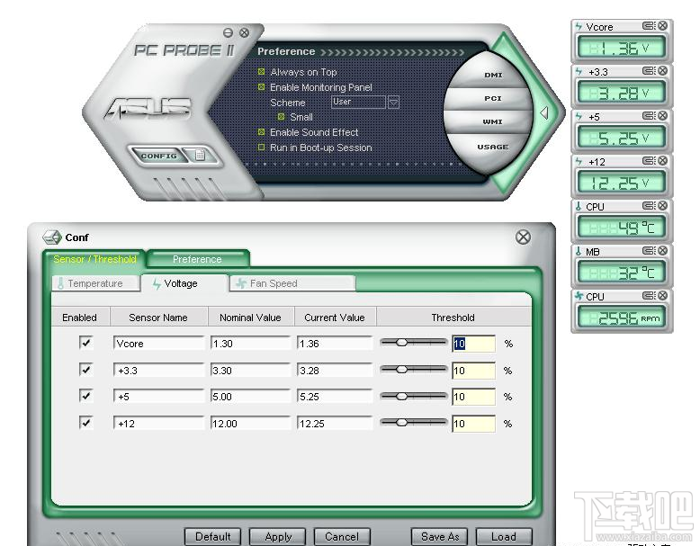700x546 pixels.
Task: Toggle Enable Monitoring Panel option
Action: [262, 87]
